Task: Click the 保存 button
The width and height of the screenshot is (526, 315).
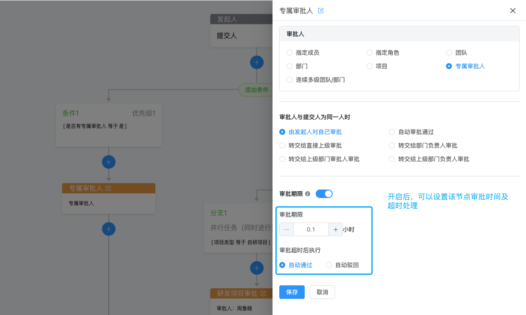Action: (292, 292)
